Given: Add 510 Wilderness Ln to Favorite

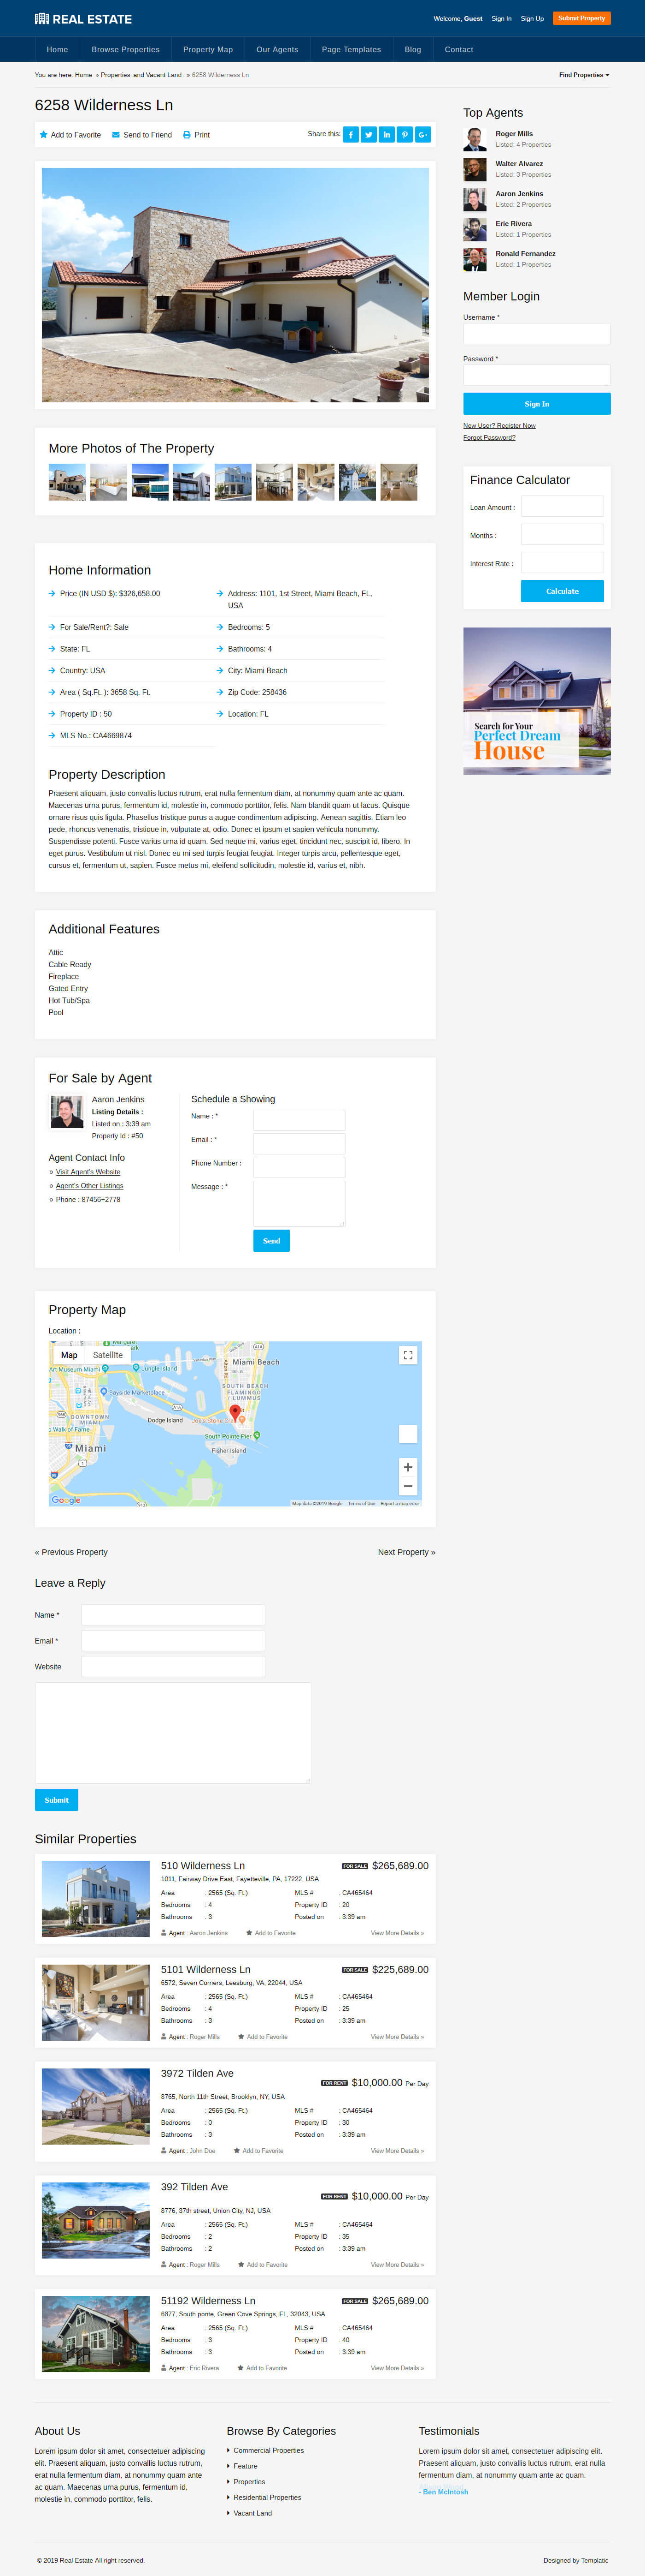Looking at the screenshot, I should coord(270,1933).
